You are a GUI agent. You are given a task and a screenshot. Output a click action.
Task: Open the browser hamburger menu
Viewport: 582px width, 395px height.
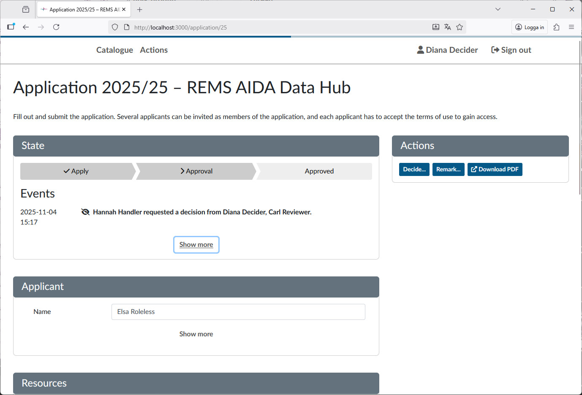571,27
